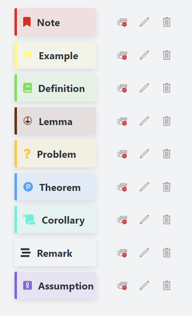Viewport: 192px width, 316px height.
Task: Click the purple Assumption callout box
Action: [x=55, y=285]
